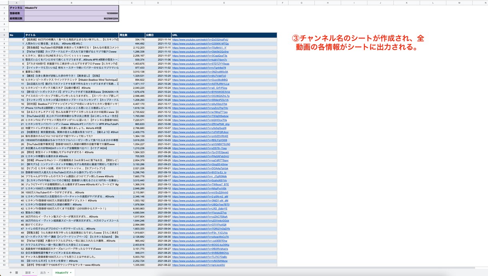Click publish date cell 2021-10-31
This screenshot has width=488, height=276.
[158, 72]
